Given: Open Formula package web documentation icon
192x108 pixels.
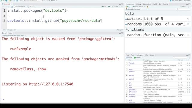Looking at the screenshot, I should coord(187,63).
